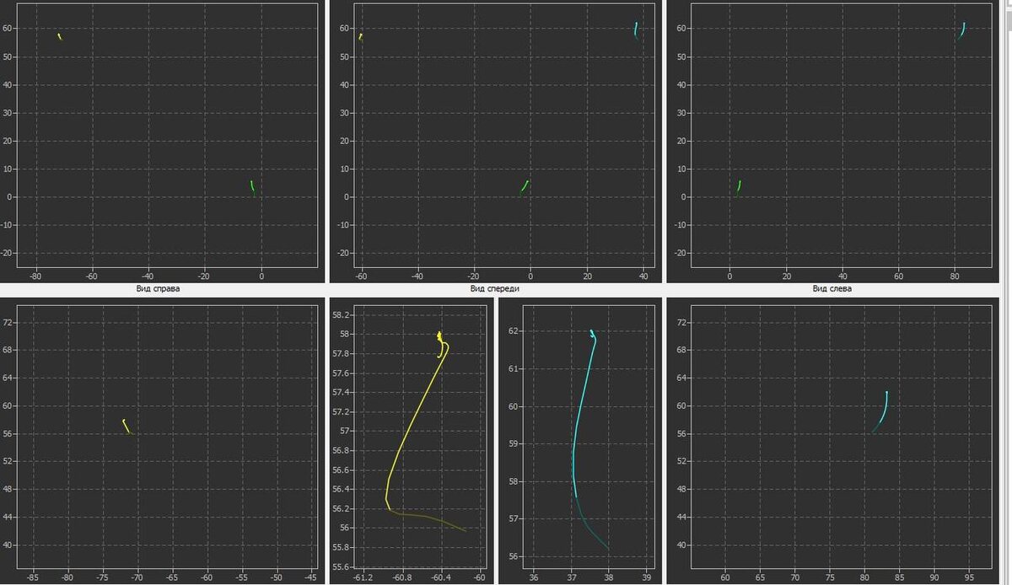This screenshot has height=585, width=1012.
Task: Click the "55.6" axis tick value
Action: 342,567
